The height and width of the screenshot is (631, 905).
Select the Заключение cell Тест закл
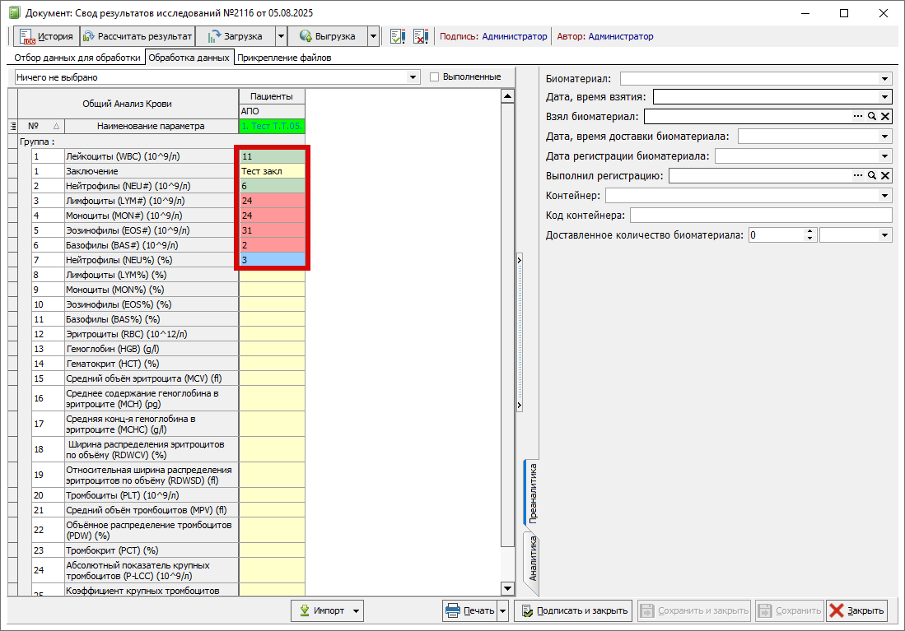272,171
